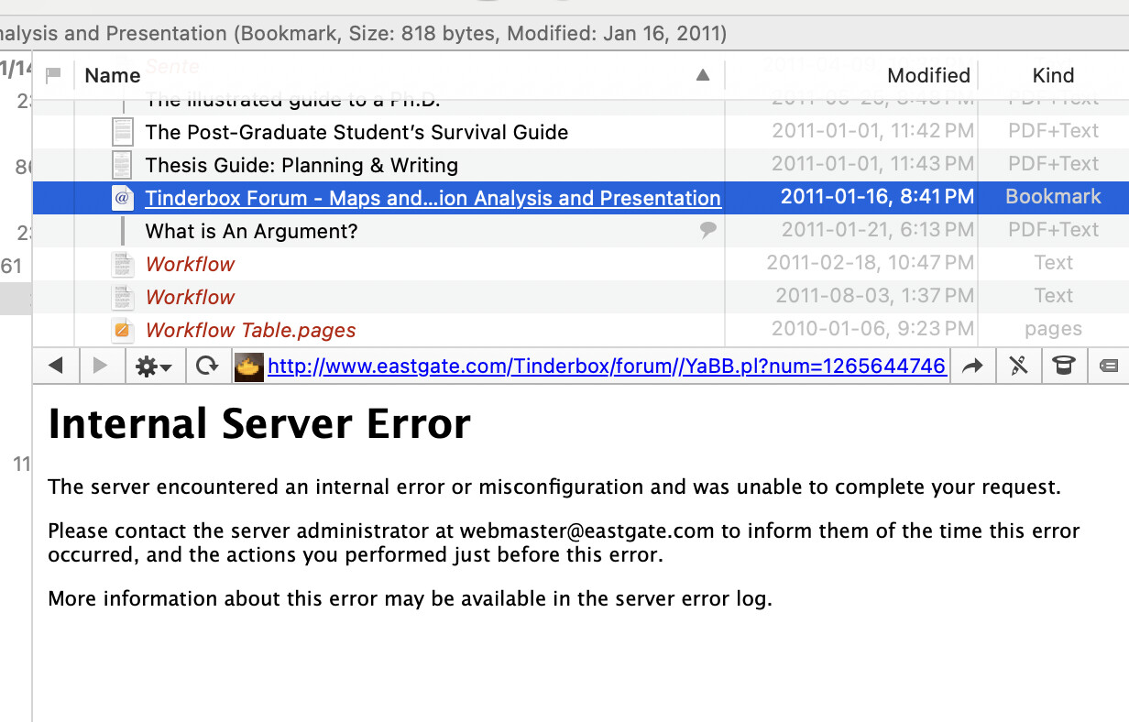Click the tag label icon

[1107, 366]
